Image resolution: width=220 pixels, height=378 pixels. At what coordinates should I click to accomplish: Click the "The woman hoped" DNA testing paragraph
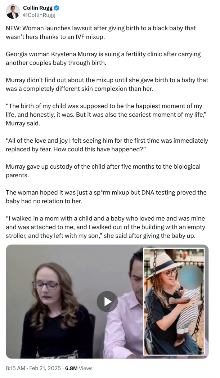[x=106, y=196]
